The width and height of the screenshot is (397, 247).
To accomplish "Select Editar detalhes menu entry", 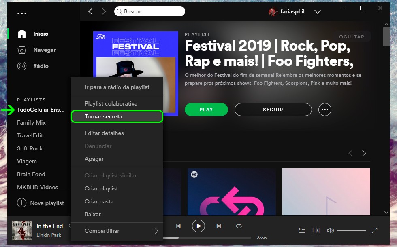I will (x=117, y=133).
